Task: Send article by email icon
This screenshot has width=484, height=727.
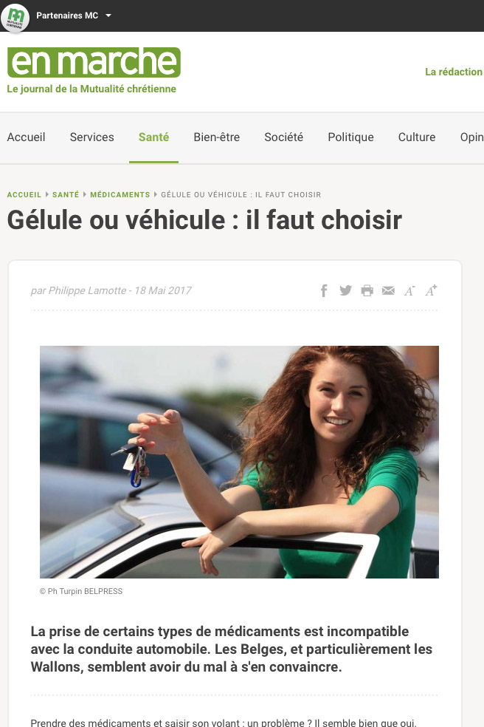Action: tap(388, 290)
